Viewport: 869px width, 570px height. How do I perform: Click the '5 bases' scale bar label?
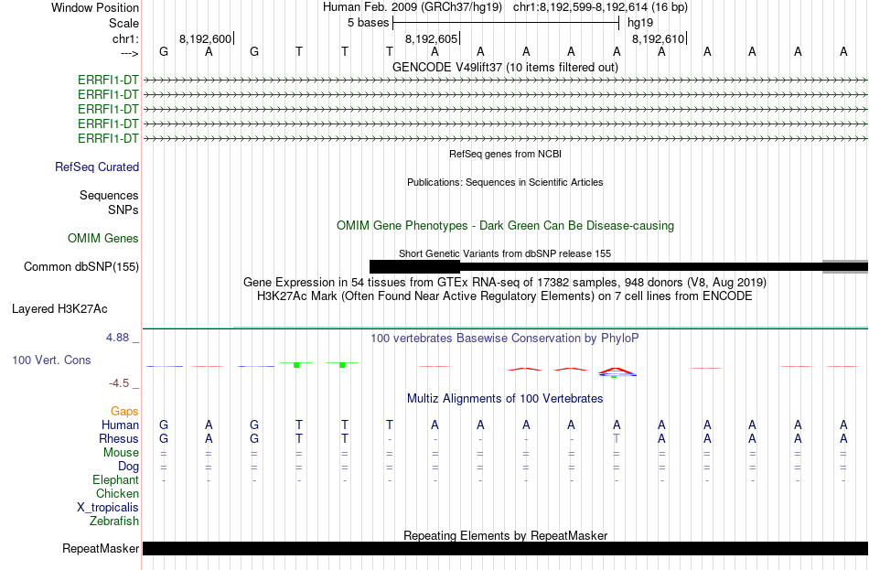click(368, 23)
